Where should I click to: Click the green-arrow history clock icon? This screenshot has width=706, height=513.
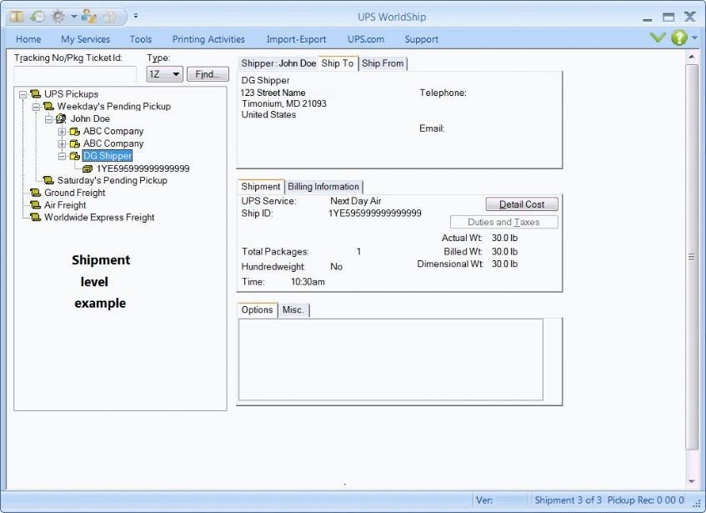coord(38,17)
